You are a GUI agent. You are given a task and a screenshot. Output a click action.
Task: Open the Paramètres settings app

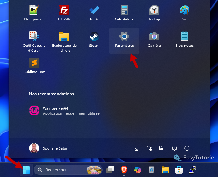[x=124, y=40]
